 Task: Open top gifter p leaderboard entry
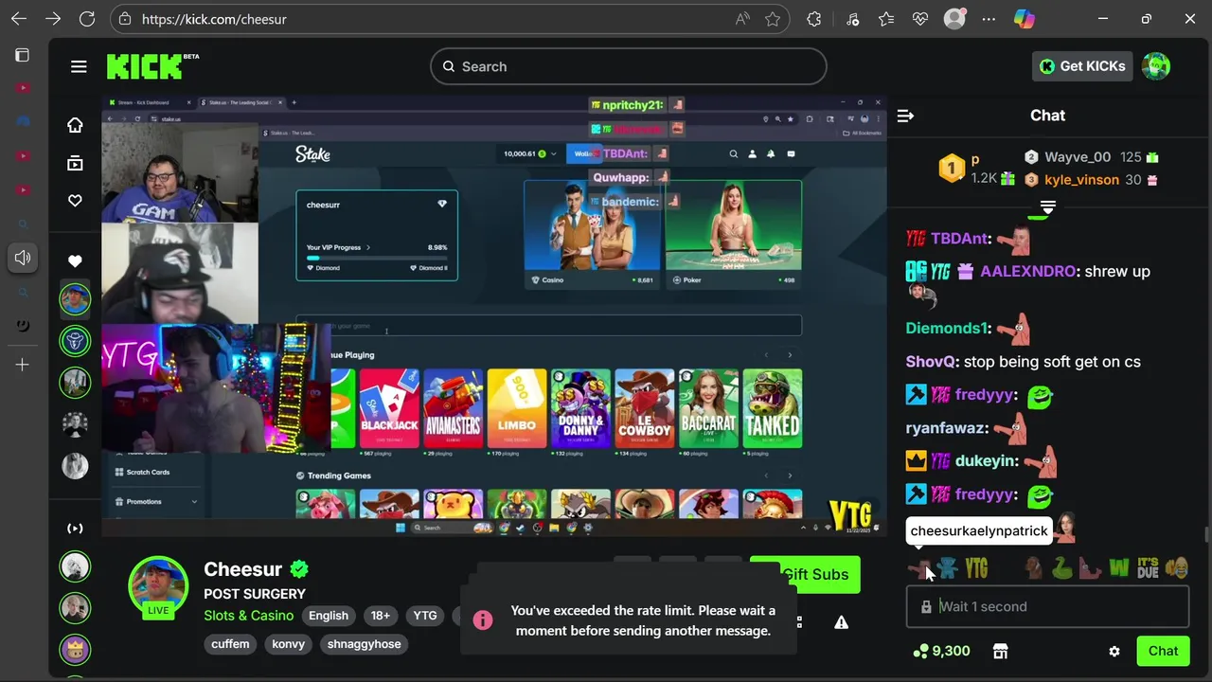(975, 169)
